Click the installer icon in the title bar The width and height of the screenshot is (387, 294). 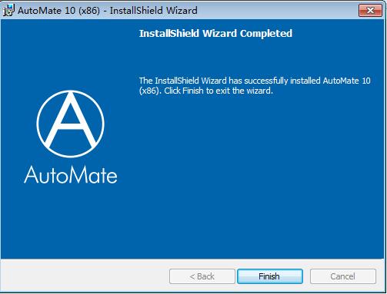coord(8,11)
